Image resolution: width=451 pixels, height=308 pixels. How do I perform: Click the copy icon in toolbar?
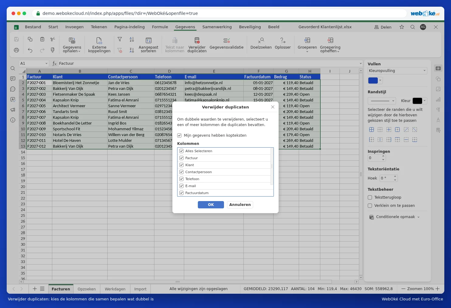point(30,39)
